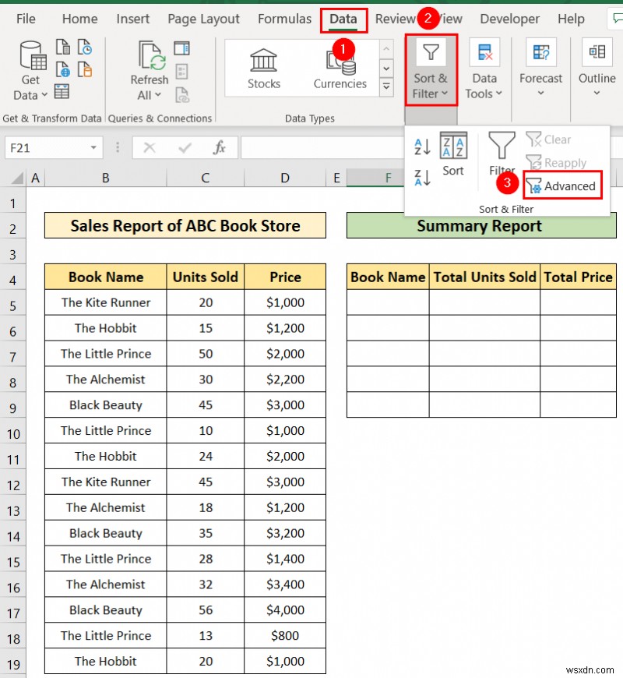623x678 pixels.
Task: Select the Currencies data type
Action: point(340,66)
